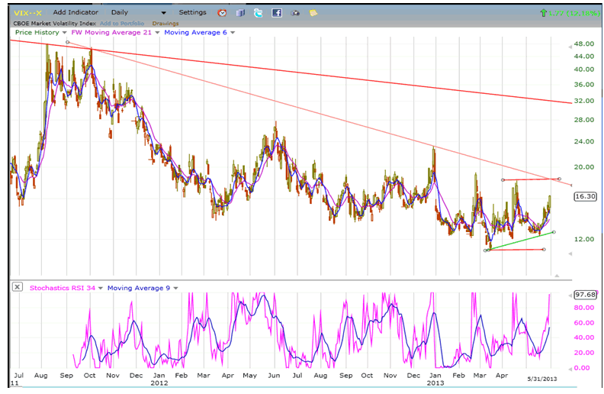Click the camera snapshot icon
Screen dimensions: 604x394
294,13
